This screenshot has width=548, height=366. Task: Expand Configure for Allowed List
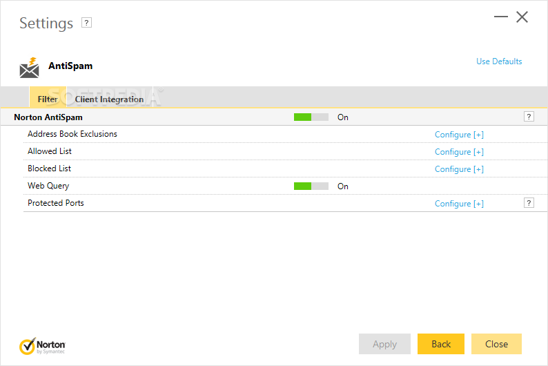tap(459, 152)
